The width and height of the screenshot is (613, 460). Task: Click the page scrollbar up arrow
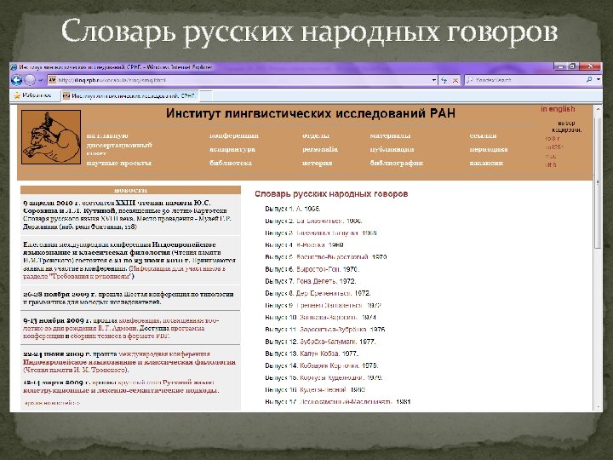click(x=598, y=110)
